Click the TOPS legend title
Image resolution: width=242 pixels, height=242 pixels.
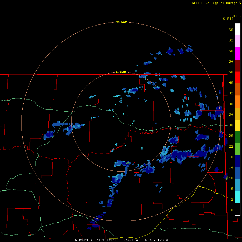coord(236,16)
